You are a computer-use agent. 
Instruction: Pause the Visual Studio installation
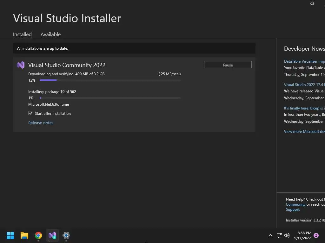tap(228, 65)
